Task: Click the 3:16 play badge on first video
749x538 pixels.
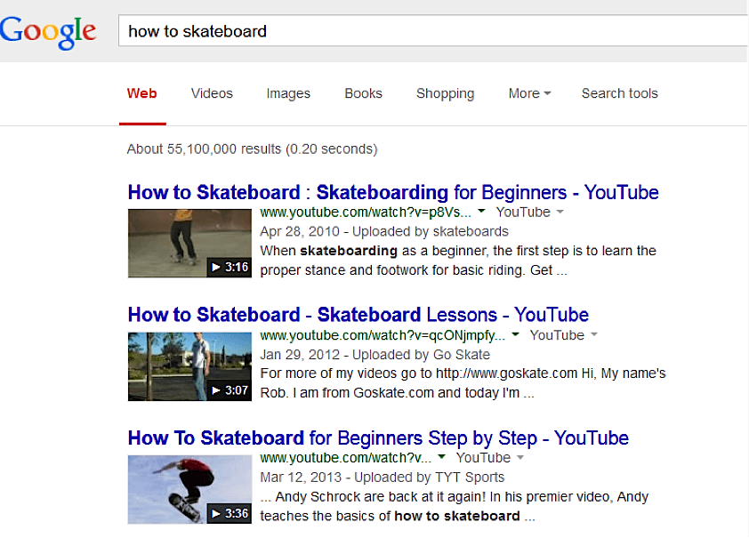Action: click(x=228, y=266)
